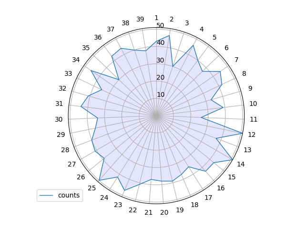Select category label 13
Viewport: 305px width, 229px height.
click(247, 150)
